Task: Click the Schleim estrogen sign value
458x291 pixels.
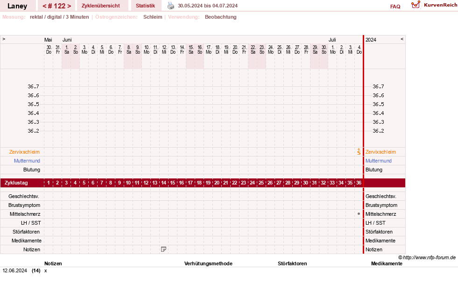Action: click(153, 17)
